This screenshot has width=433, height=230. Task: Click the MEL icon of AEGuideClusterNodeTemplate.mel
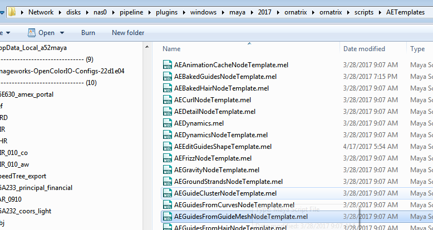point(168,193)
